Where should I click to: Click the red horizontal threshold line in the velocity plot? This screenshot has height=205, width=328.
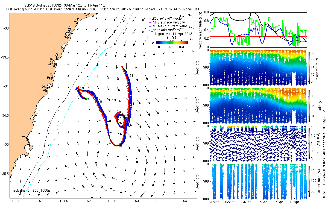258,36
